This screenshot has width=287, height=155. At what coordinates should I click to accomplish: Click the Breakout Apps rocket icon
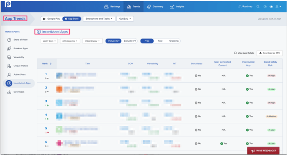pyautogui.click(x=9, y=48)
